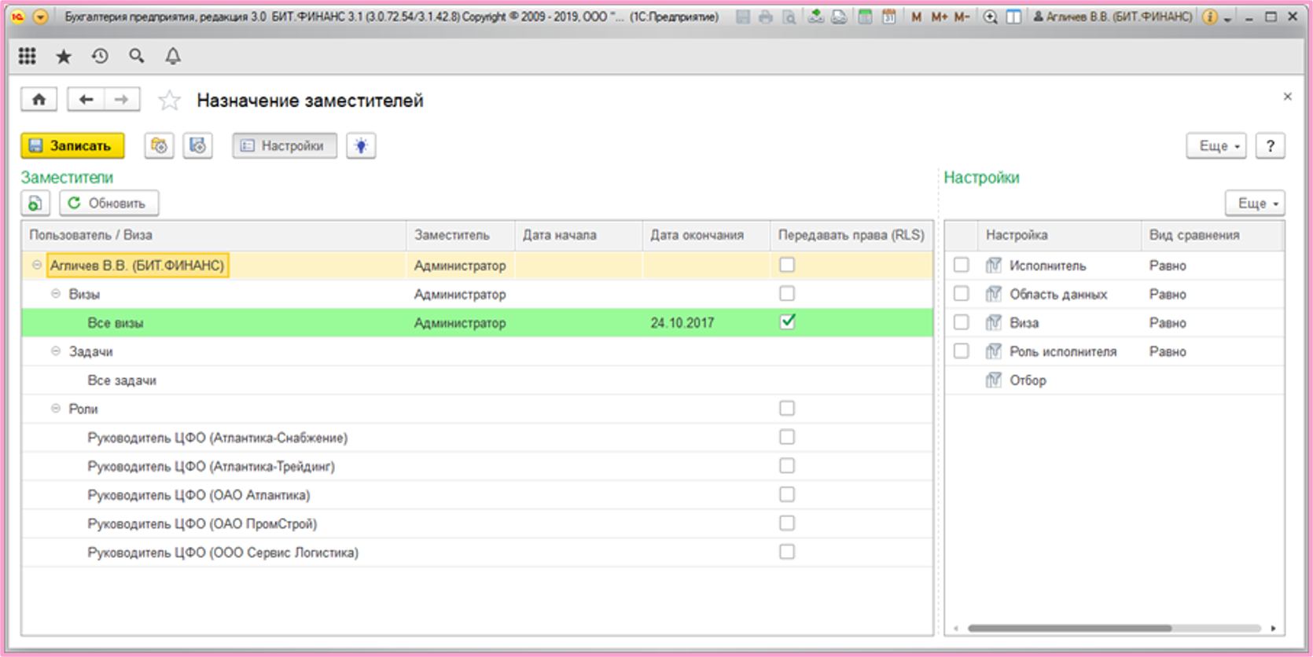The width and height of the screenshot is (1313, 657).
Task: Go to the home page
Action: click(x=39, y=99)
